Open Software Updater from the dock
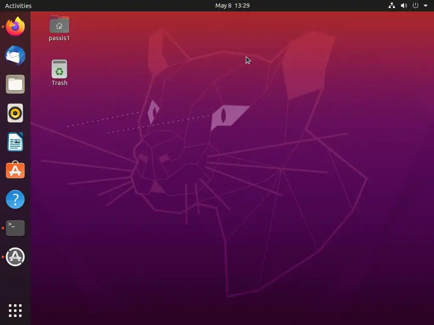Image resolution: width=434 pixels, height=325 pixels. (x=15, y=257)
